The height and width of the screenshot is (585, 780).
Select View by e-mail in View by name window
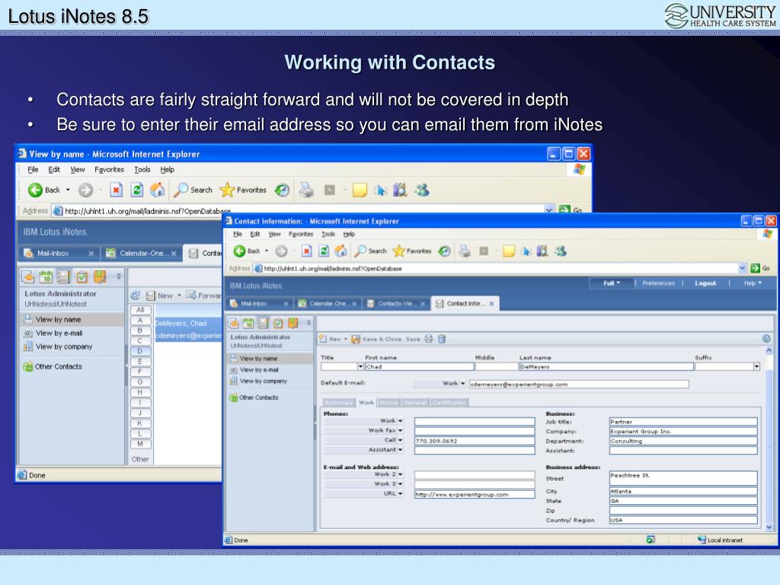pos(59,333)
